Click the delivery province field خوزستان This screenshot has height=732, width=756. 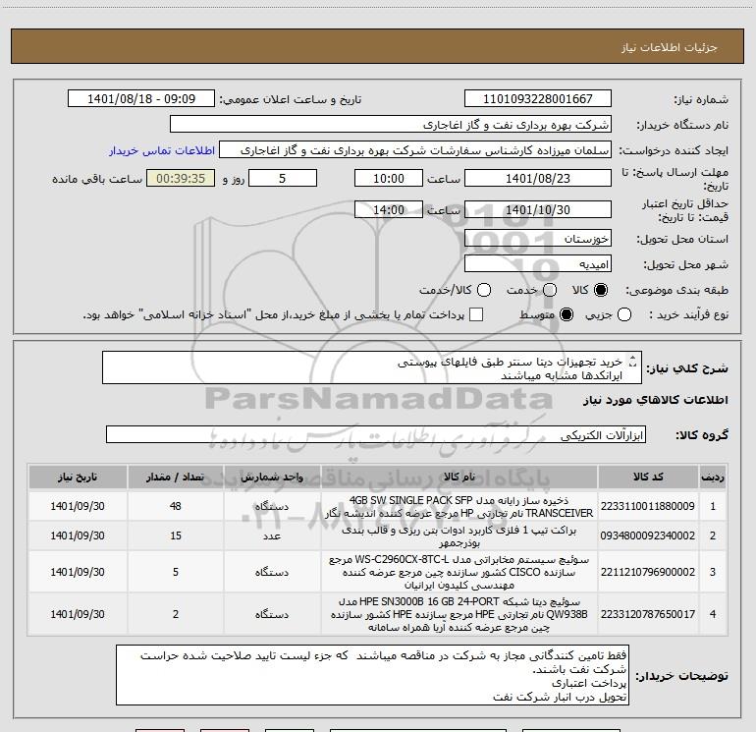tap(538, 239)
